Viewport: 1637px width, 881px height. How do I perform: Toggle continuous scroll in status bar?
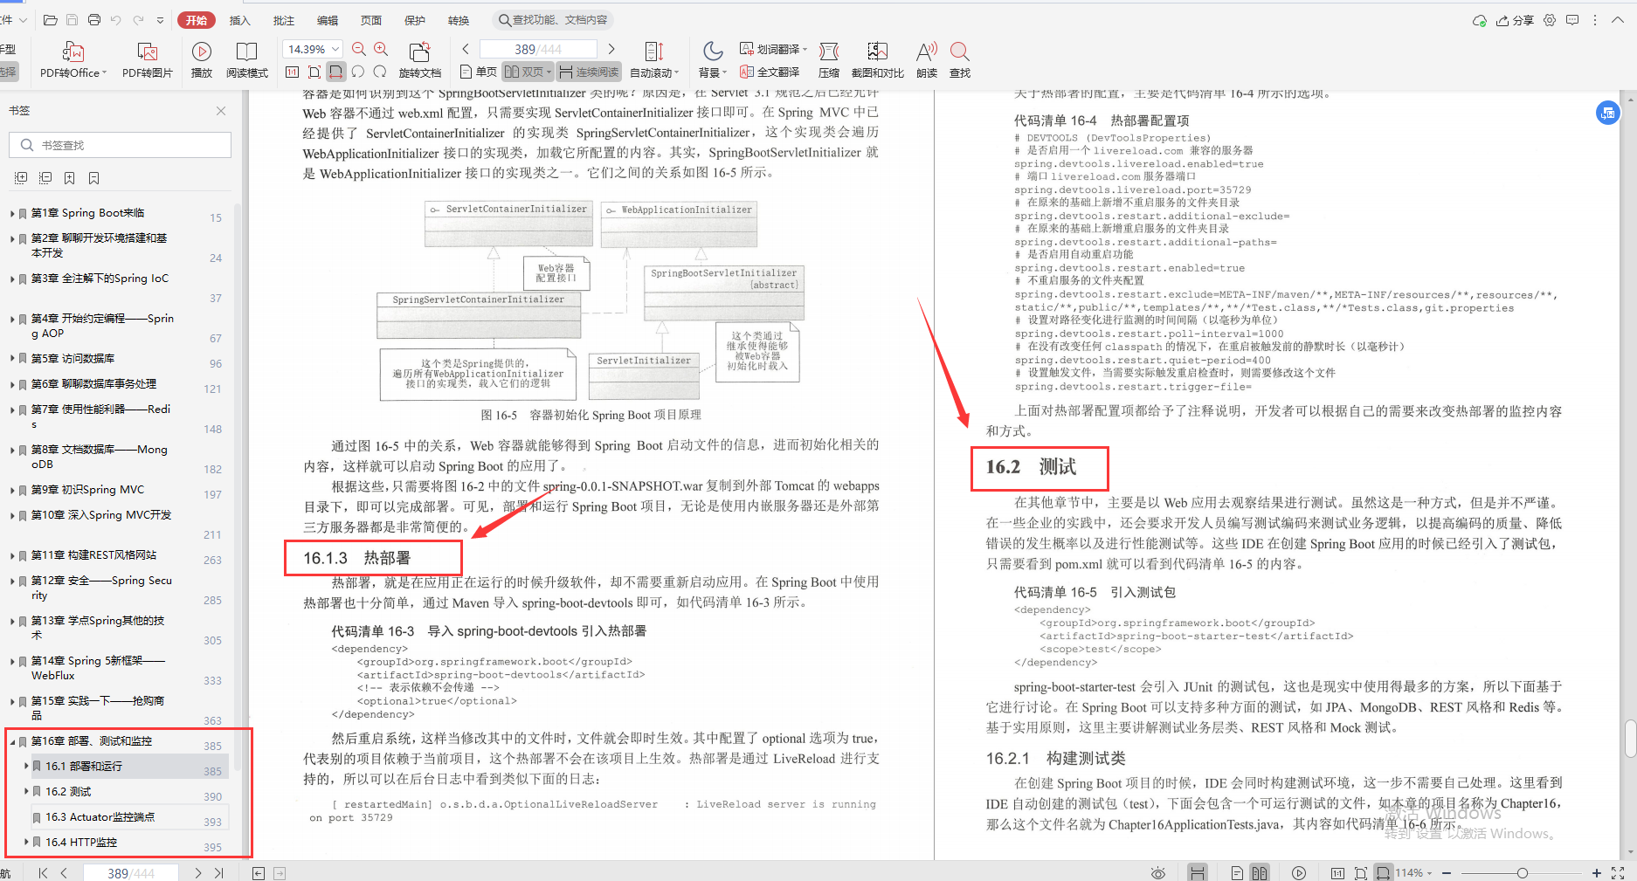pos(1198,873)
